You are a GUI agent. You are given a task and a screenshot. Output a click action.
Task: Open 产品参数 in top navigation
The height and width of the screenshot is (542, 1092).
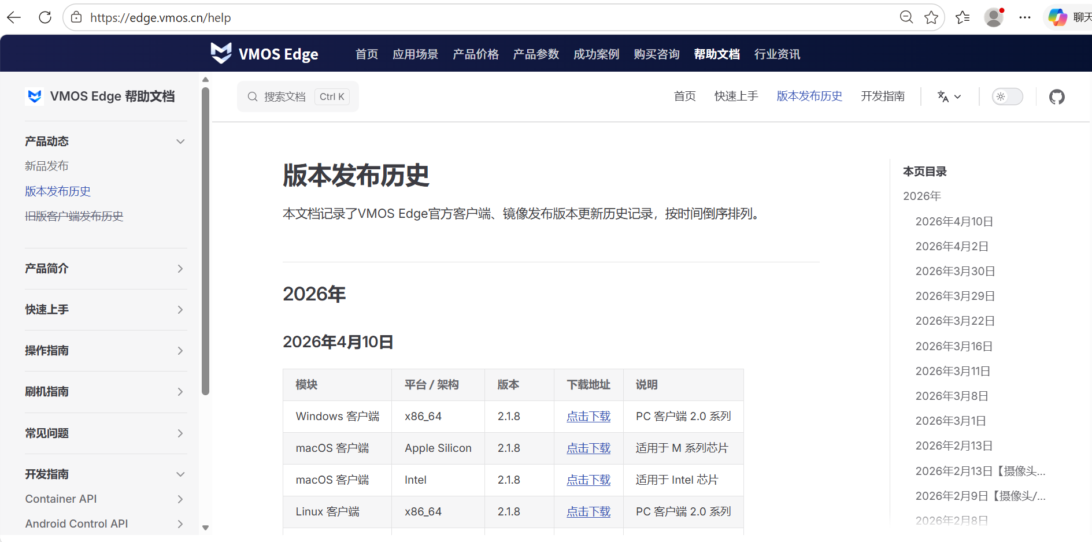tap(536, 54)
